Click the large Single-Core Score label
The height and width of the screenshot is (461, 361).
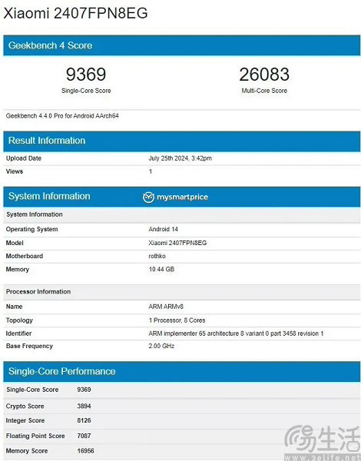click(86, 91)
